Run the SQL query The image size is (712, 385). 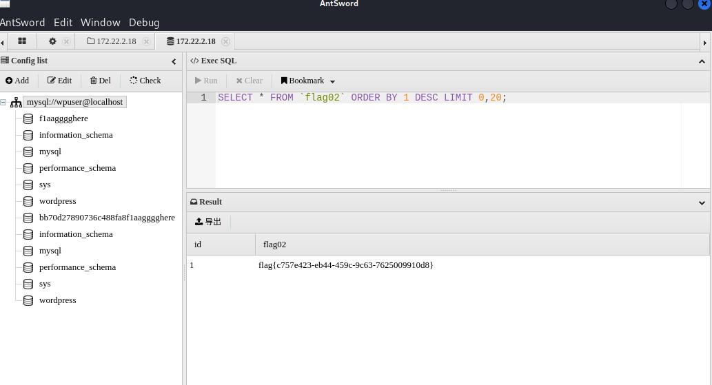point(206,81)
